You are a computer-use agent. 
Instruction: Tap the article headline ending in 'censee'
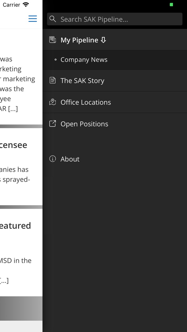14,145
